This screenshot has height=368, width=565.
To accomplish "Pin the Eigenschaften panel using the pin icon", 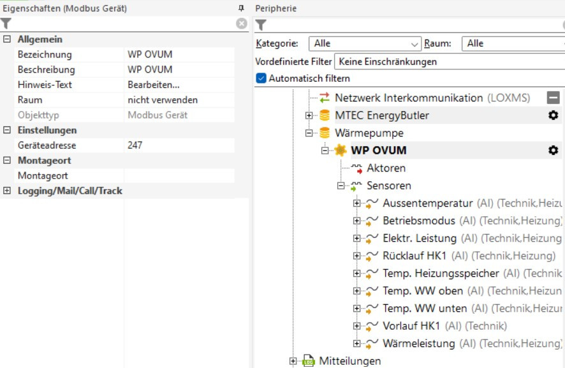I will [x=241, y=8].
